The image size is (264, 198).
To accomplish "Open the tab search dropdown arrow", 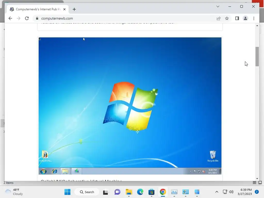I will tap(218, 6).
